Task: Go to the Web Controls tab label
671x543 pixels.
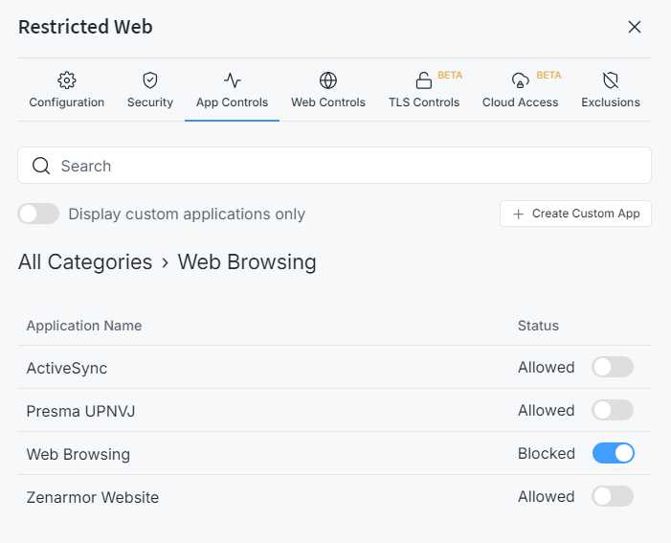Action: (x=328, y=102)
